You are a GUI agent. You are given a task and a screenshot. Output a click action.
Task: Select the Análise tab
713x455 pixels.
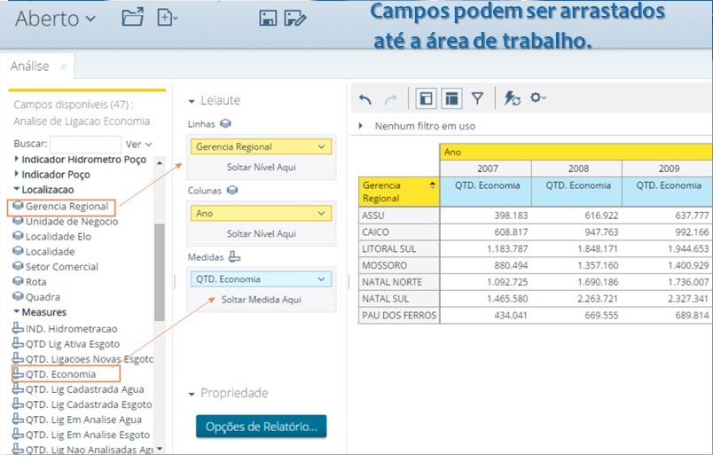coord(29,67)
